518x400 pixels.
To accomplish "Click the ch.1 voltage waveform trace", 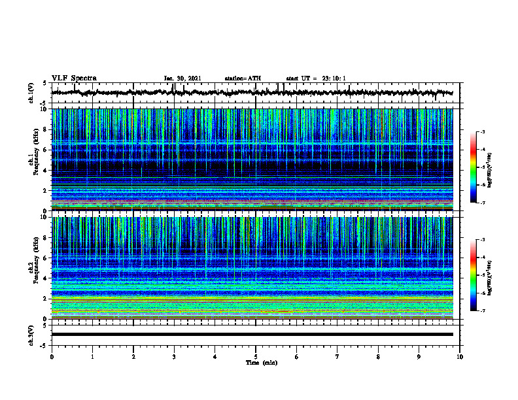I will [252, 93].
